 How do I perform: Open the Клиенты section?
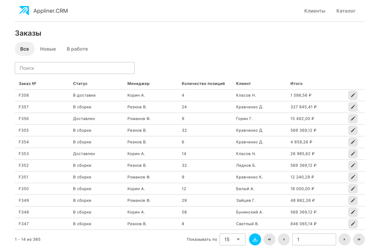tap(315, 11)
